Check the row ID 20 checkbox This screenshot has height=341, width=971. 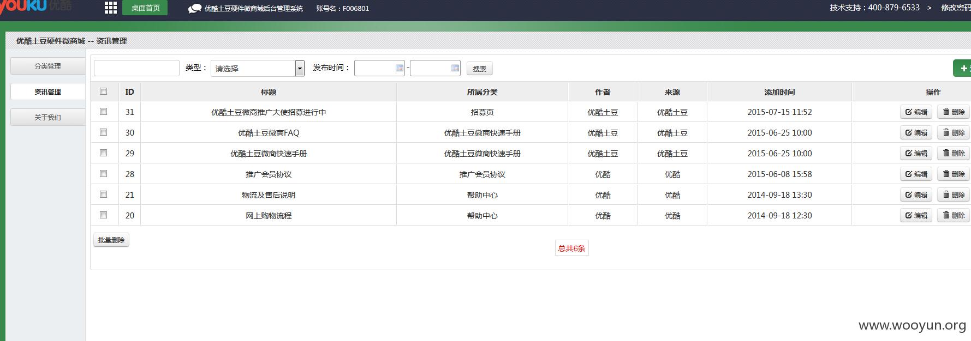(104, 215)
